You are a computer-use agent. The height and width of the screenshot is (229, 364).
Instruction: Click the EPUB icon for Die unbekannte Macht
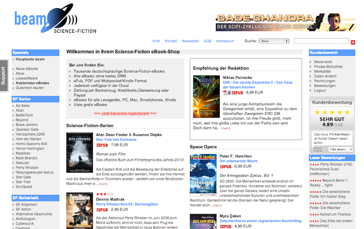pos(226,167)
